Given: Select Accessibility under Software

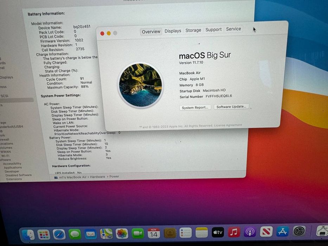Looking at the screenshot, I should (x=12, y=164).
